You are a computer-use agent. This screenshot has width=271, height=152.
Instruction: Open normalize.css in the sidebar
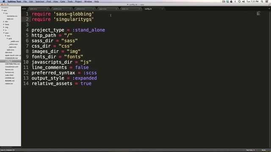12,16
